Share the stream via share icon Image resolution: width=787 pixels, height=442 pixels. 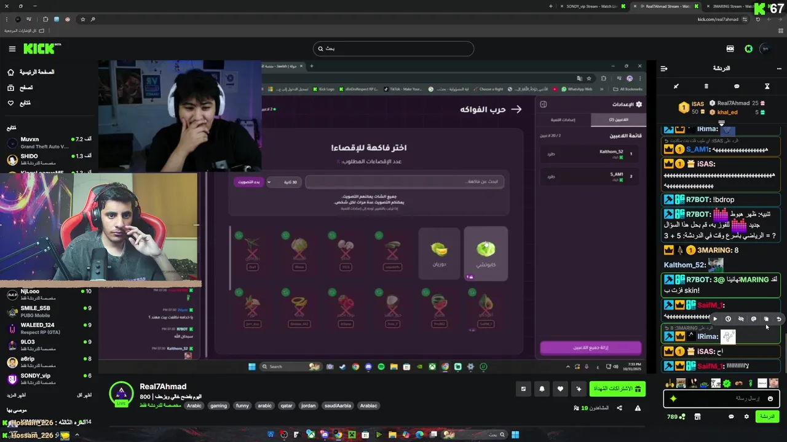click(x=619, y=408)
